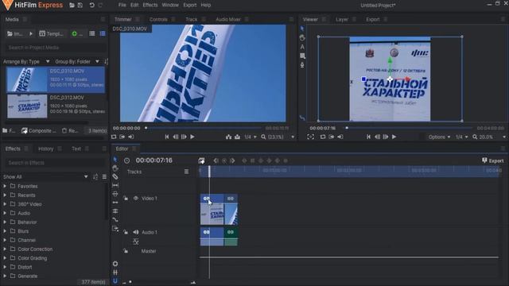Open the Effects menu
The width and height of the screenshot is (509, 286).
point(150,6)
